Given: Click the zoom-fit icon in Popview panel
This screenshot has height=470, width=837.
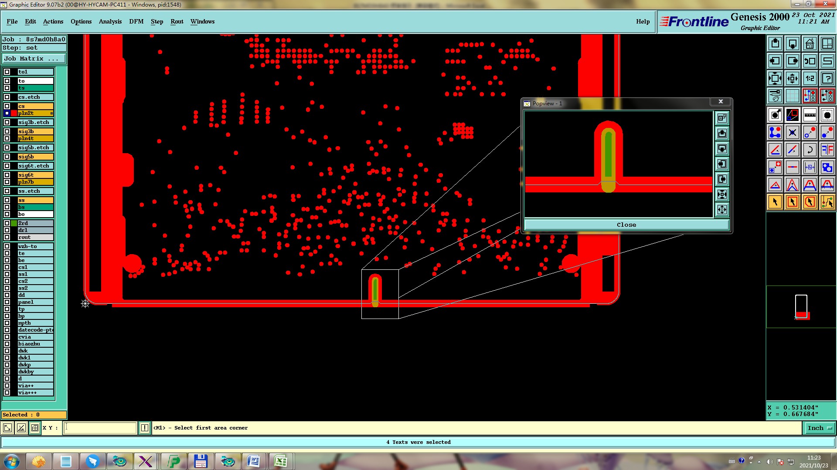Looking at the screenshot, I should pos(722,195).
